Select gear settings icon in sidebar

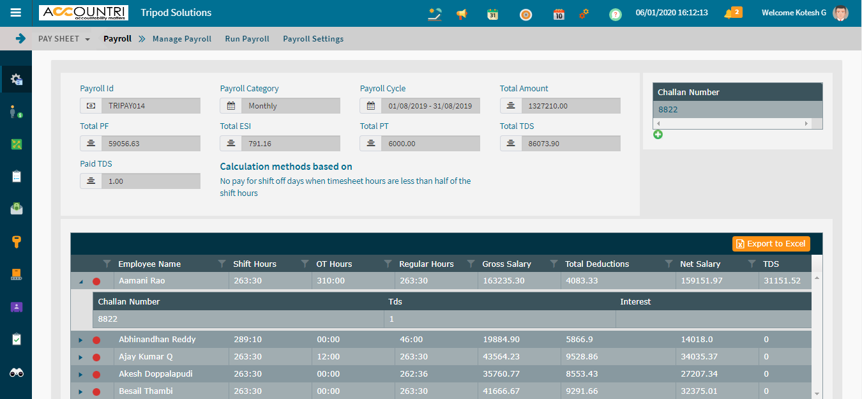tap(17, 80)
